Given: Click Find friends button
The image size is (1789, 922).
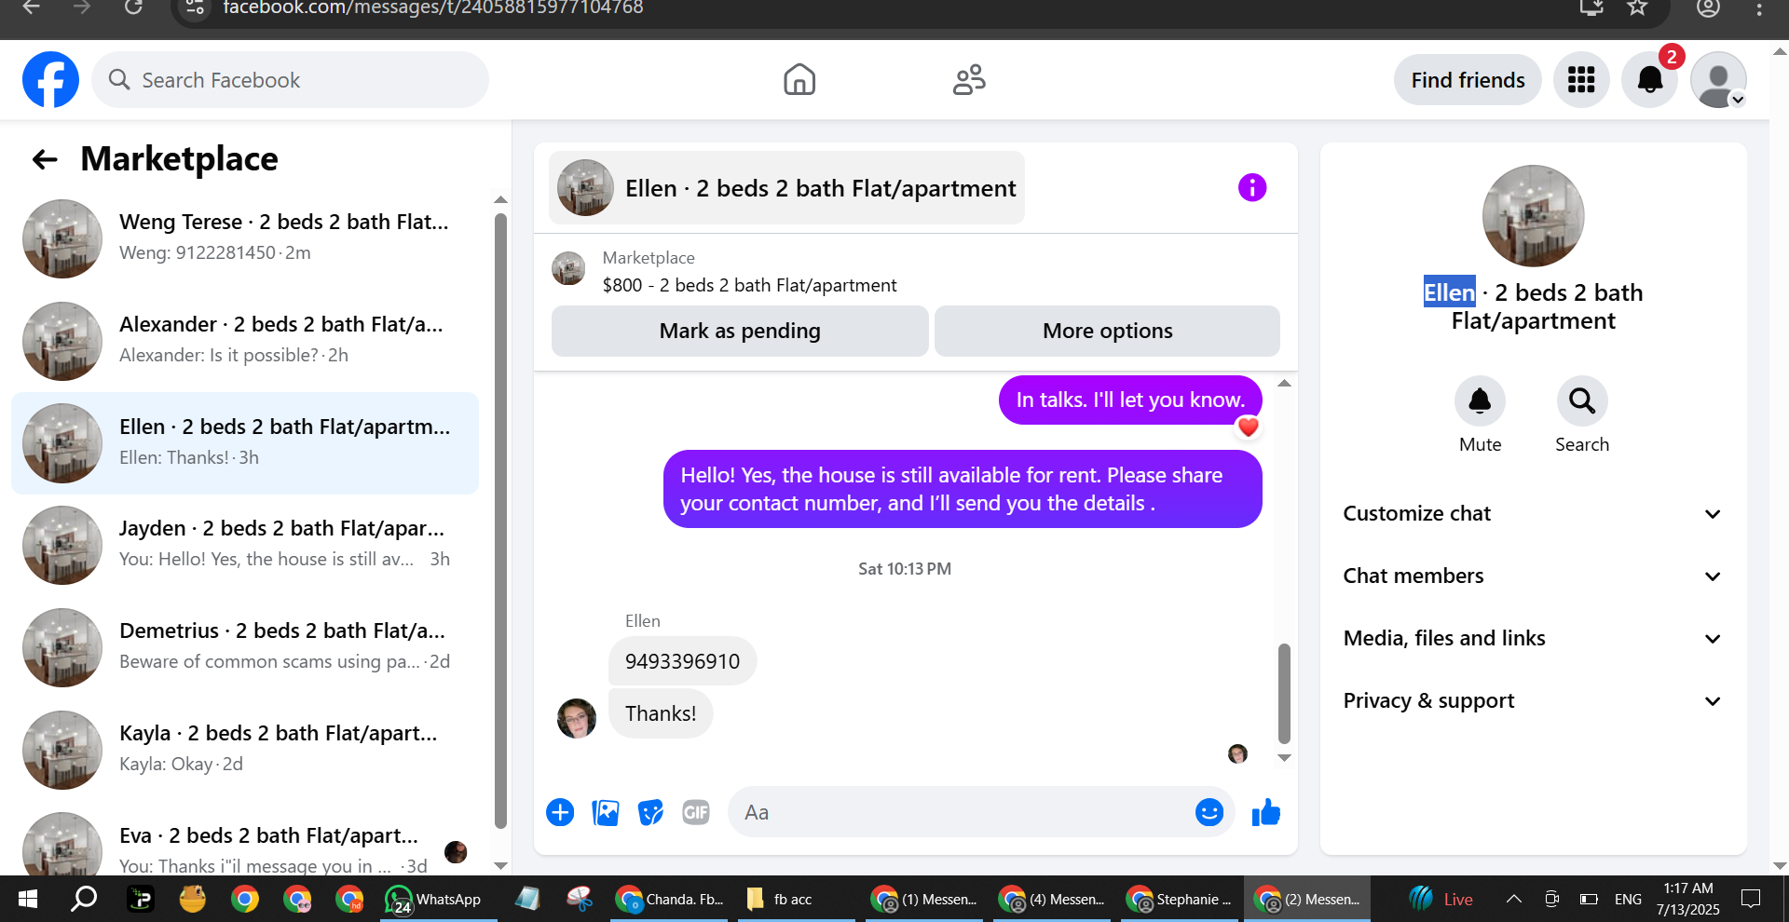Looking at the screenshot, I should coord(1468,80).
